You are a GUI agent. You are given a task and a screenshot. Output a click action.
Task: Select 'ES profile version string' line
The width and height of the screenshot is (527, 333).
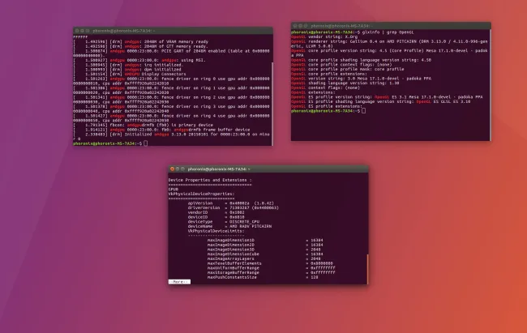click(387, 97)
